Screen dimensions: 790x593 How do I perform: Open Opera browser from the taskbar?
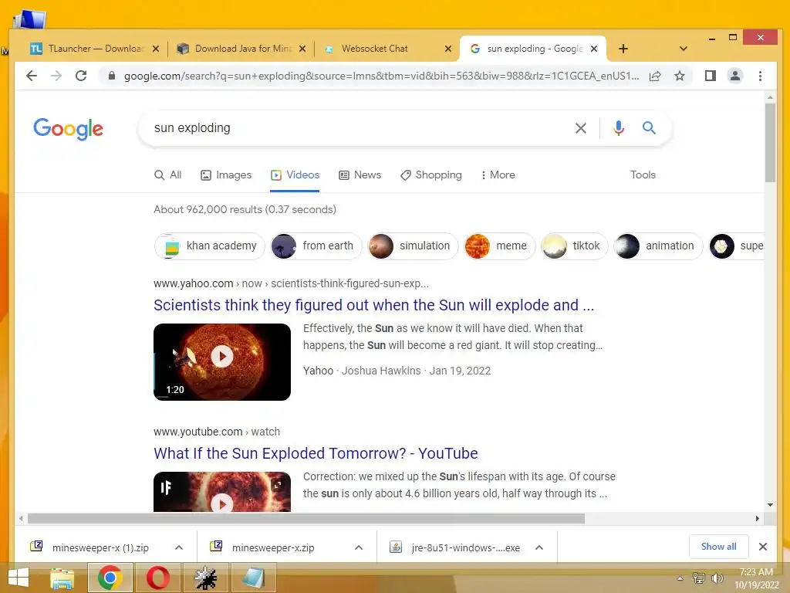click(157, 578)
